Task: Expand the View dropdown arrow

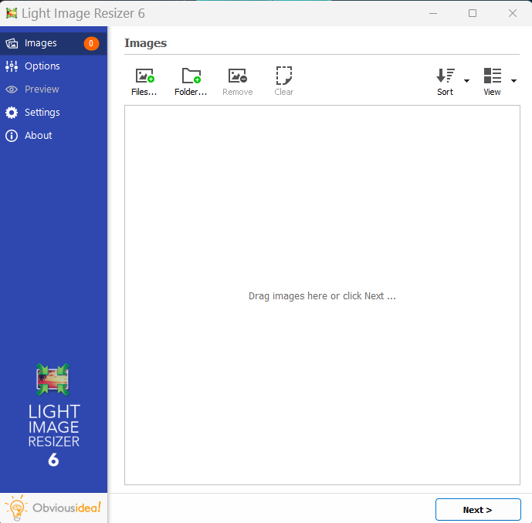Action: click(513, 81)
